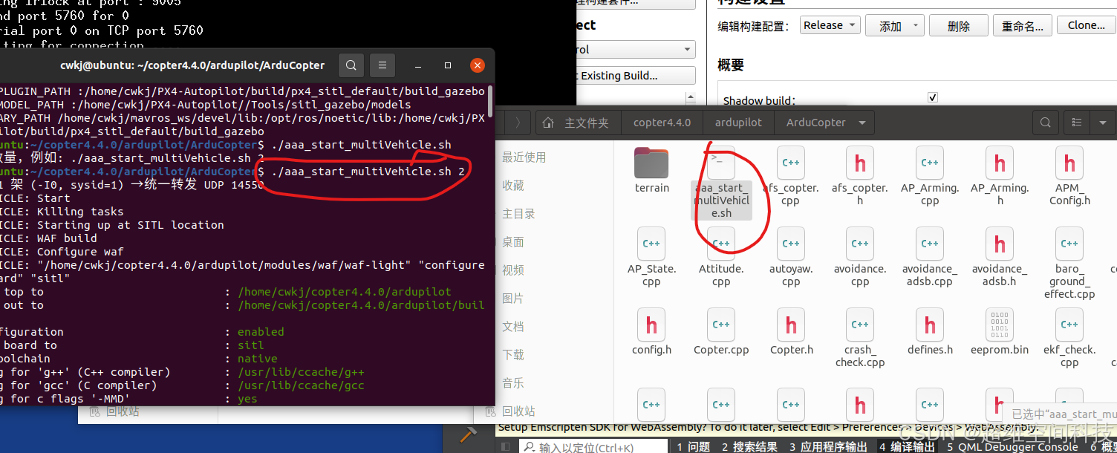This screenshot has width=1117, height=453.
Task: Click the 重命名... button
Action: (1022, 25)
